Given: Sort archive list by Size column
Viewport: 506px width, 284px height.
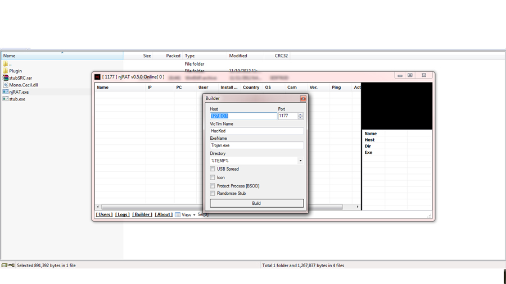Looking at the screenshot, I should tap(138, 56).
